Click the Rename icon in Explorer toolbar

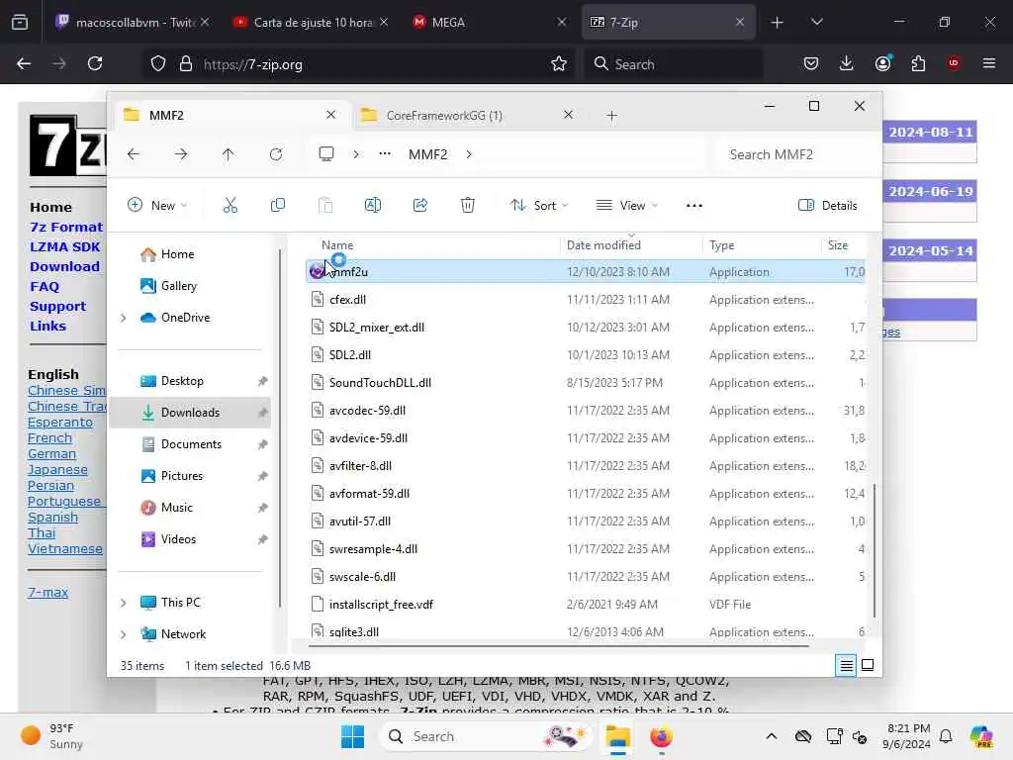pyautogui.click(x=373, y=206)
